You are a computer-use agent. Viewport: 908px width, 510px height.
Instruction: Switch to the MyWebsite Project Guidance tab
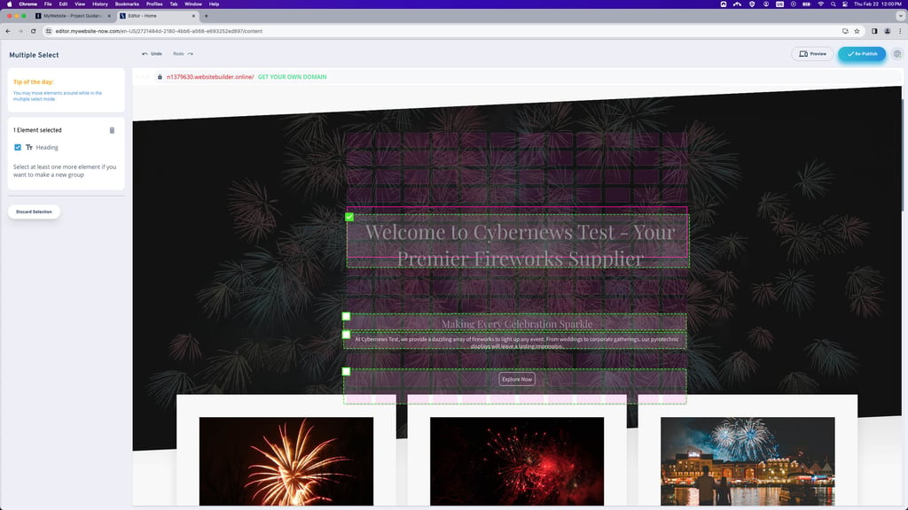coord(73,16)
